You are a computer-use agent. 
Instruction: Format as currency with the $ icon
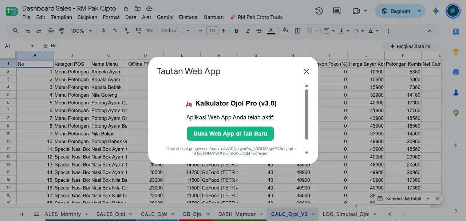coord(103,31)
